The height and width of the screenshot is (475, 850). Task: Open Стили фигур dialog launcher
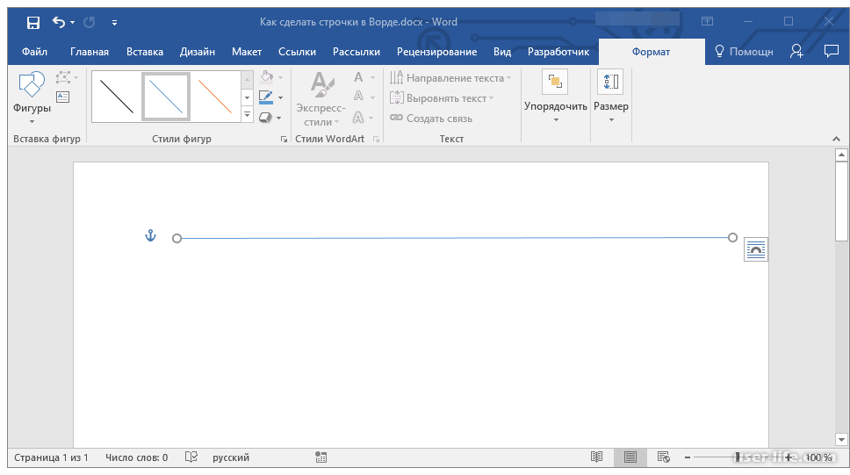tap(284, 140)
